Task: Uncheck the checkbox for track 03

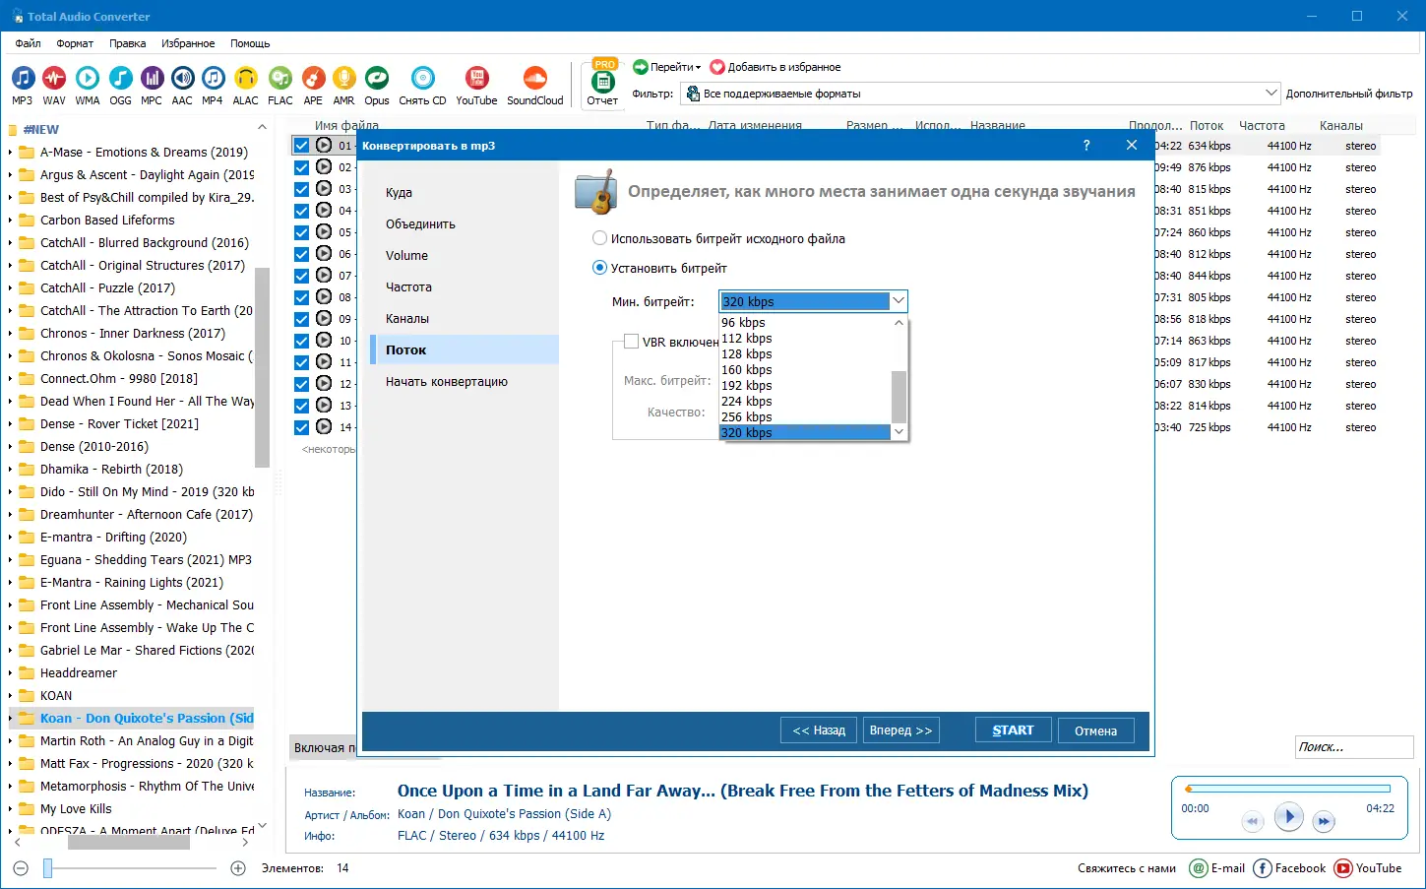Action: click(x=302, y=189)
